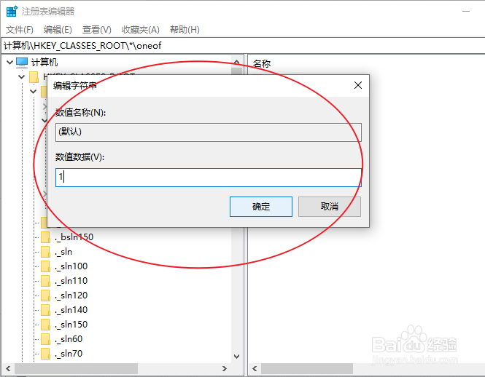Click the 注册表编辑器 app icon
The width and height of the screenshot is (485, 377).
[12, 12]
